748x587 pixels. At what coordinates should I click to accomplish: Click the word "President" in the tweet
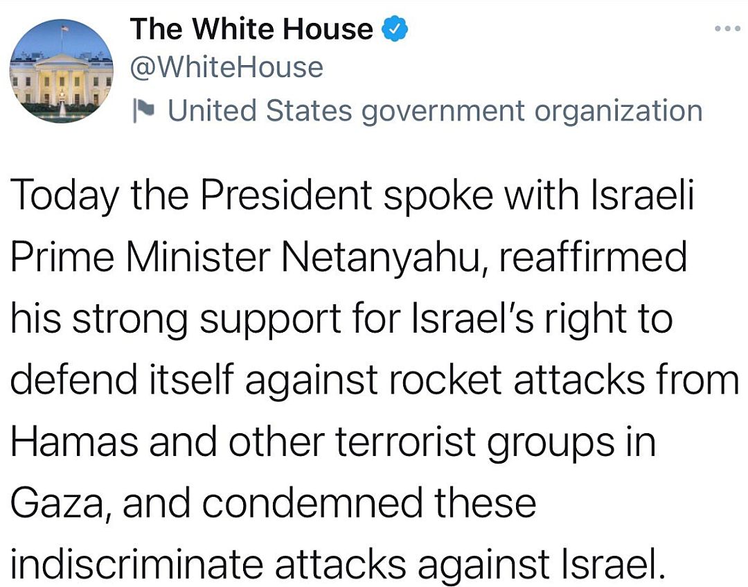tap(286, 195)
